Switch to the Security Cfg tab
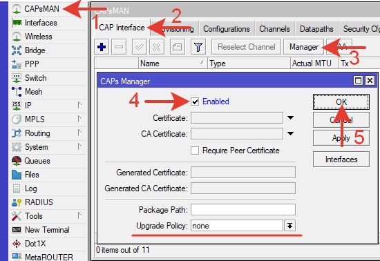Image resolution: width=380 pixels, height=261 pixels. [360, 29]
